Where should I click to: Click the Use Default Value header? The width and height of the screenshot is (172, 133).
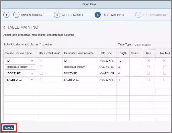[50, 53]
